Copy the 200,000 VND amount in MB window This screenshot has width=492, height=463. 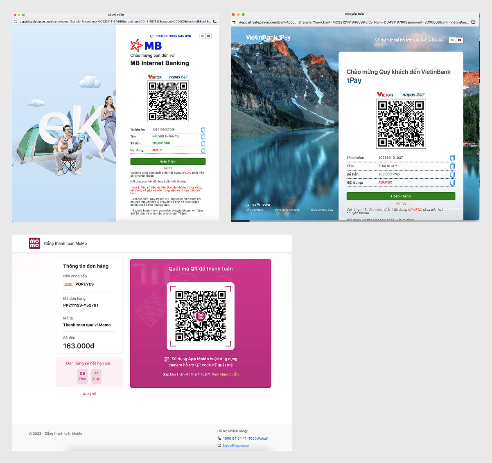tap(203, 144)
